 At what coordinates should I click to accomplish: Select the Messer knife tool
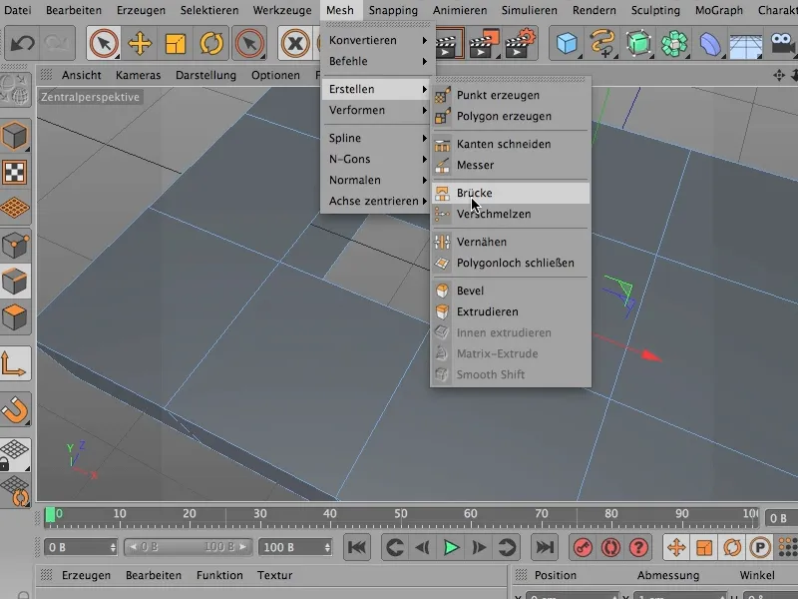click(511, 165)
